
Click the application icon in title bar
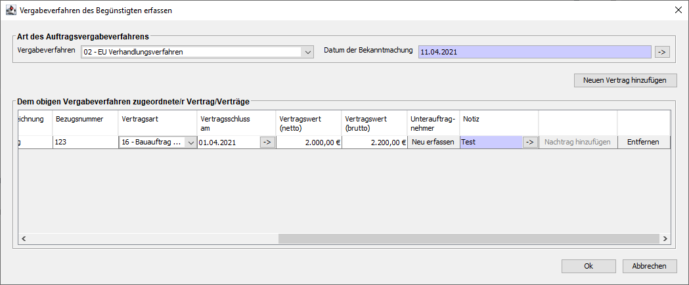pyautogui.click(x=11, y=11)
